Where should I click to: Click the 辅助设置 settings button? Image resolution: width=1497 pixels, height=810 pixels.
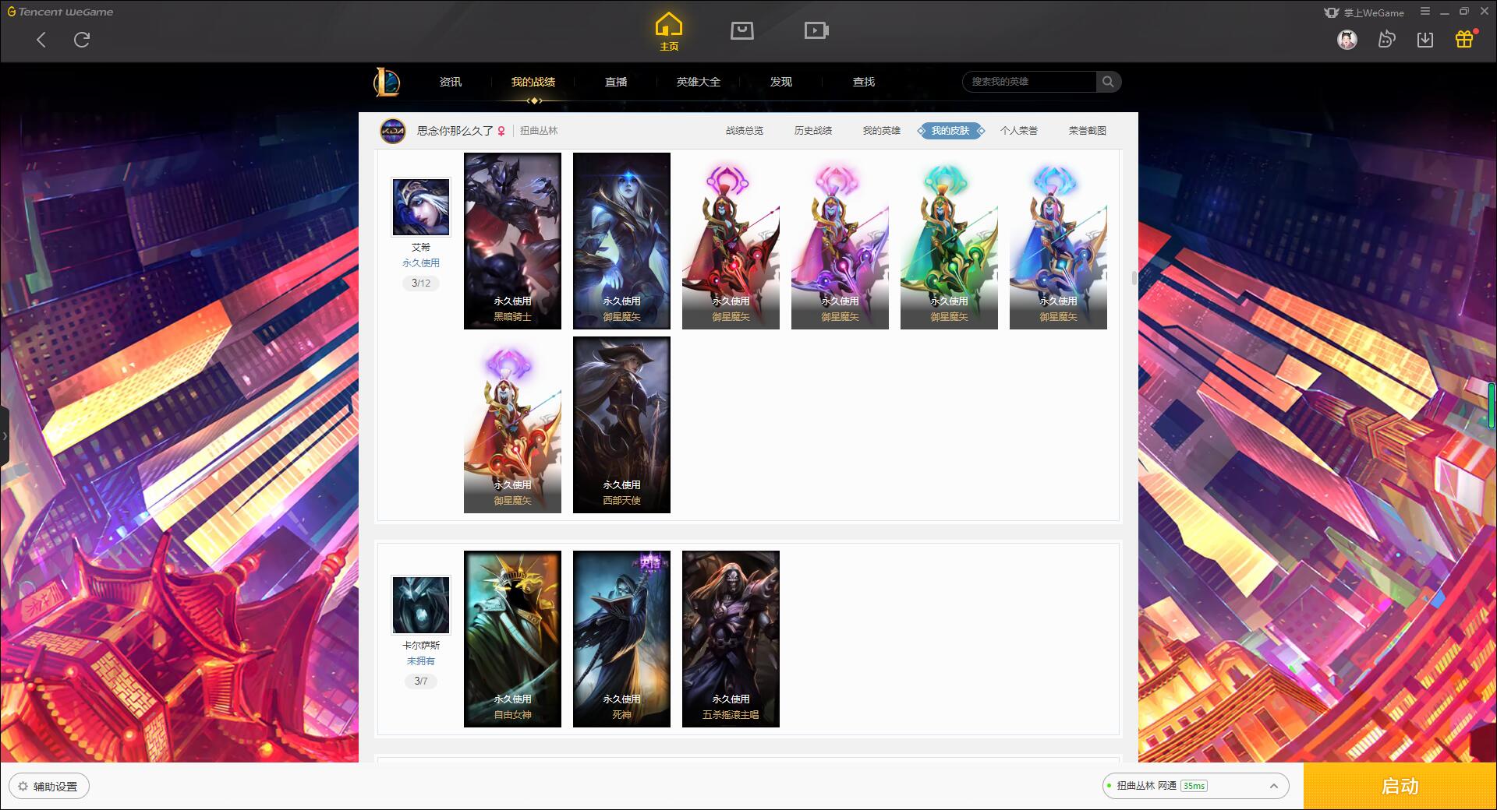pos(49,787)
